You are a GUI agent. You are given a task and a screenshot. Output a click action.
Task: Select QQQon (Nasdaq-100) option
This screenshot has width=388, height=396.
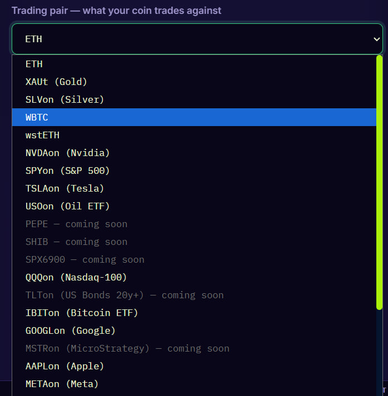coord(194,277)
